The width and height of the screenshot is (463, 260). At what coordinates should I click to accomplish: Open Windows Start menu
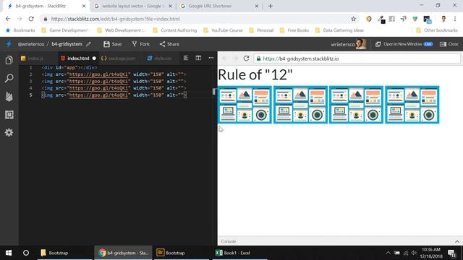9,253
